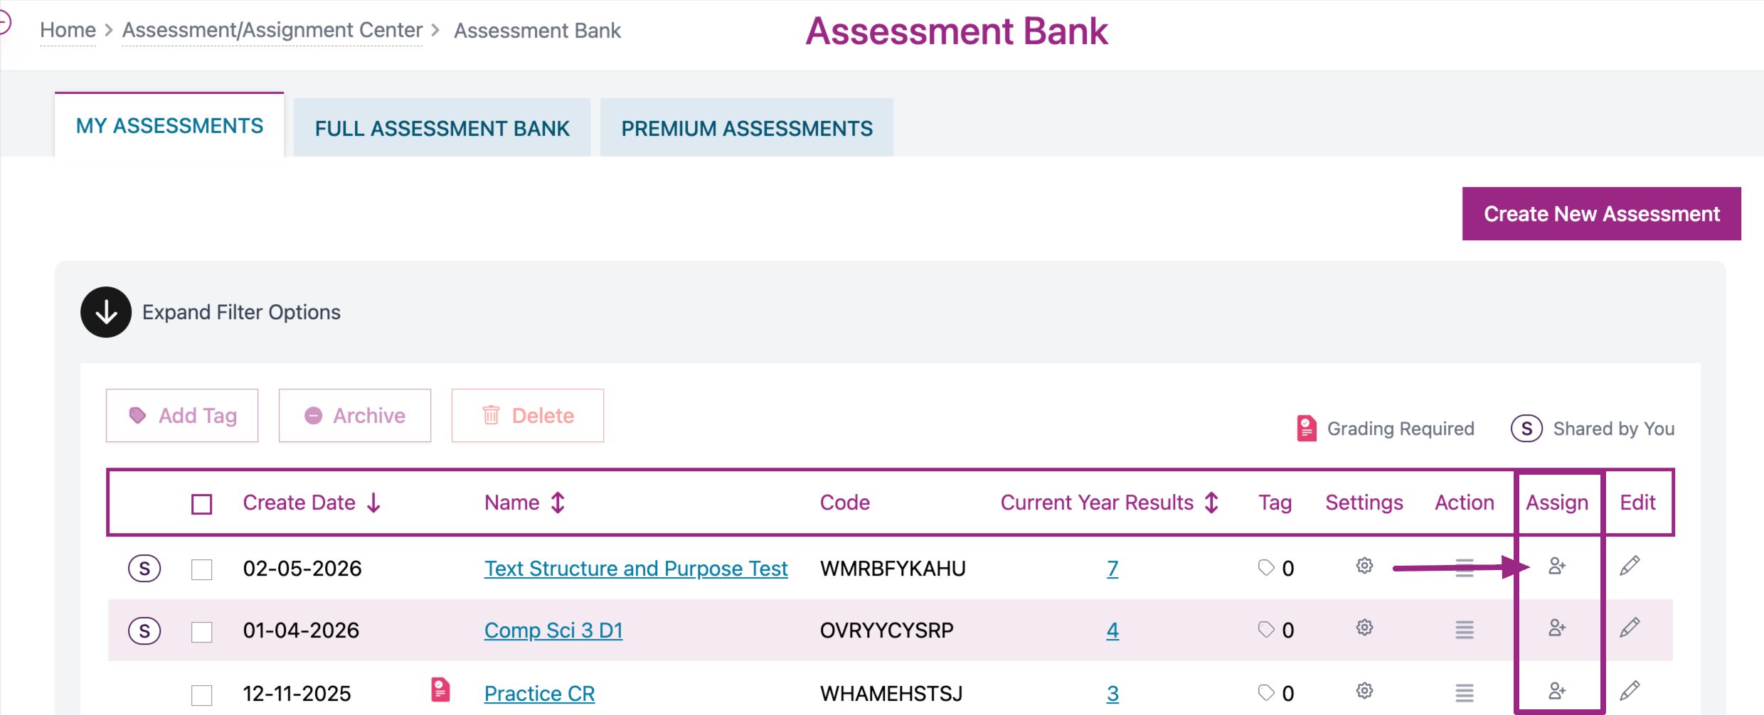The image size is (1764, 715).
Task: Click tag icon for Text Structure and Purpose Test
Action: tap(1266, 568)
